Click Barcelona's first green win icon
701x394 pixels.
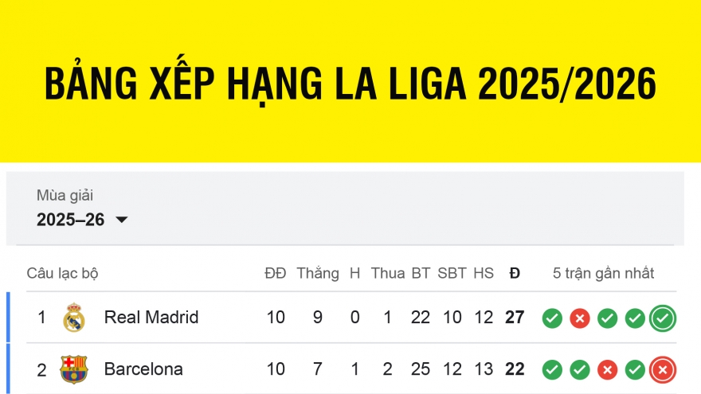[552, 370]
